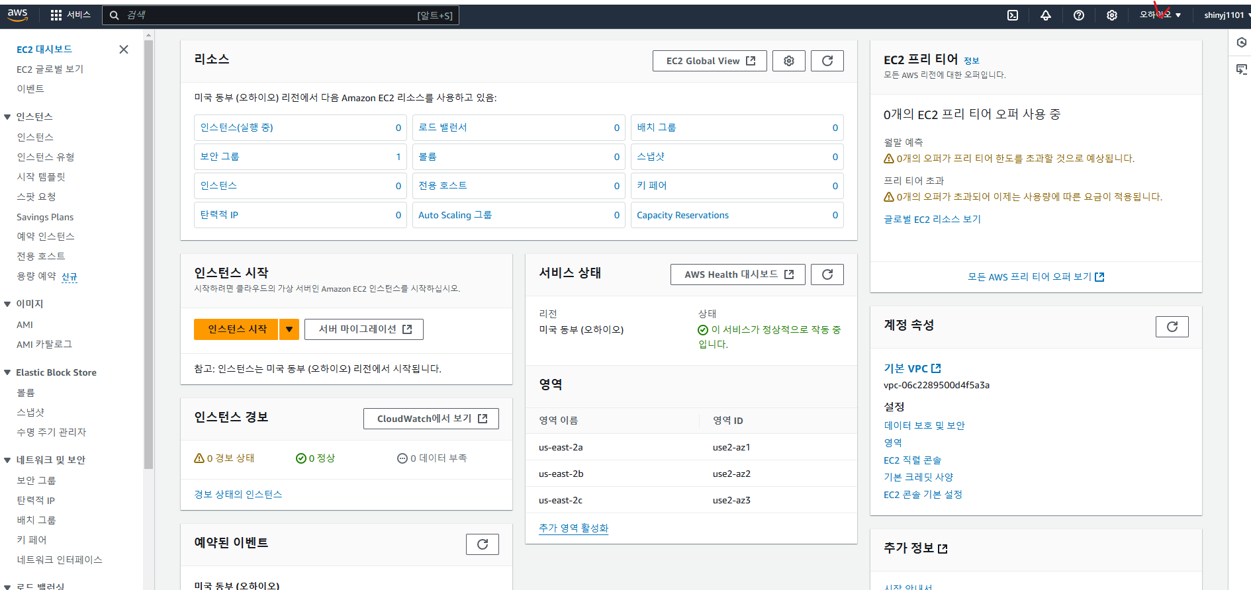Open the 인스턴스 시작 dropdown arrow
1251x590 pixels.
(x=289, y=329)
